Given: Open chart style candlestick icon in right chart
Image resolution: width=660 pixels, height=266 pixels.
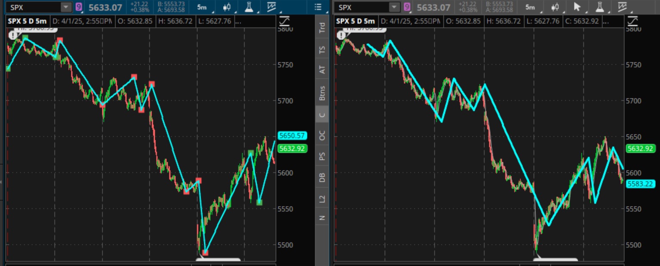Looking at the screenshot, I should tap(556, 7).
